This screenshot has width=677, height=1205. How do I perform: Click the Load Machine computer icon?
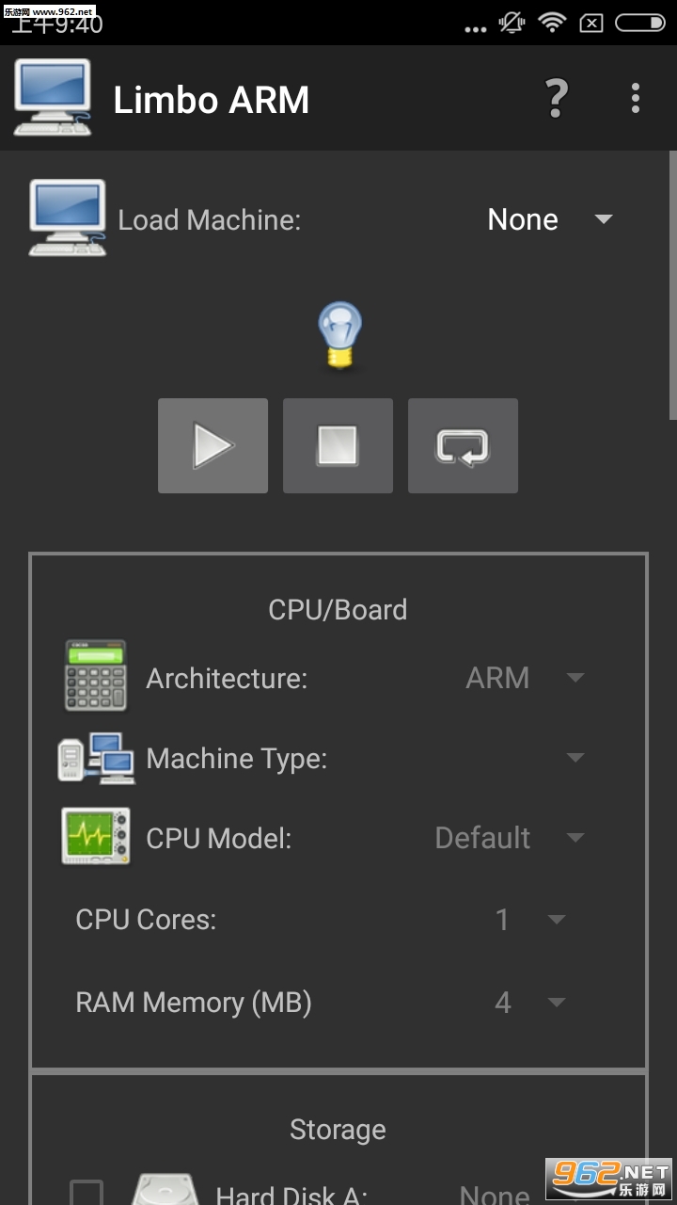pyautogui.click(x=67, y=218)
